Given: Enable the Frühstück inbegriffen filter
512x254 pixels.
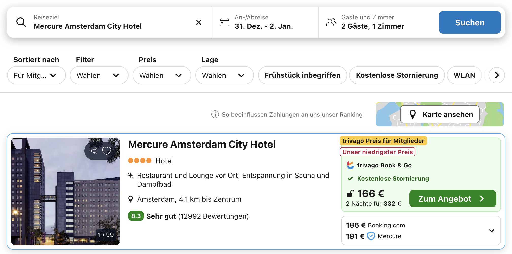Looking at the screenshot, I should coord(302,75).
